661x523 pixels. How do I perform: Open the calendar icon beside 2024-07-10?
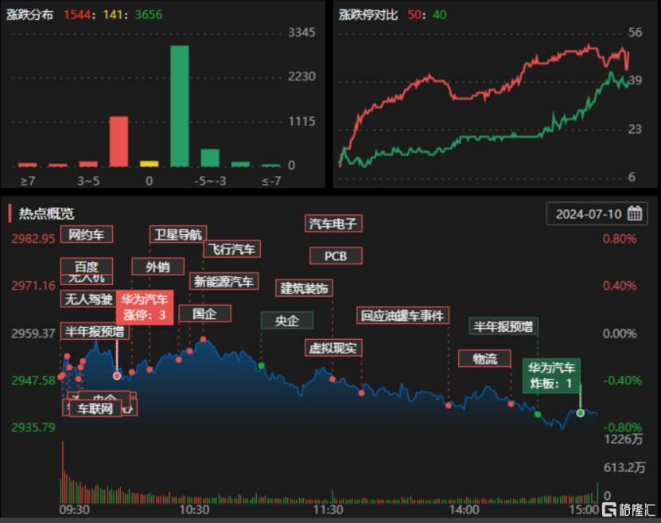pyautogui.click(x=635, y=213)
